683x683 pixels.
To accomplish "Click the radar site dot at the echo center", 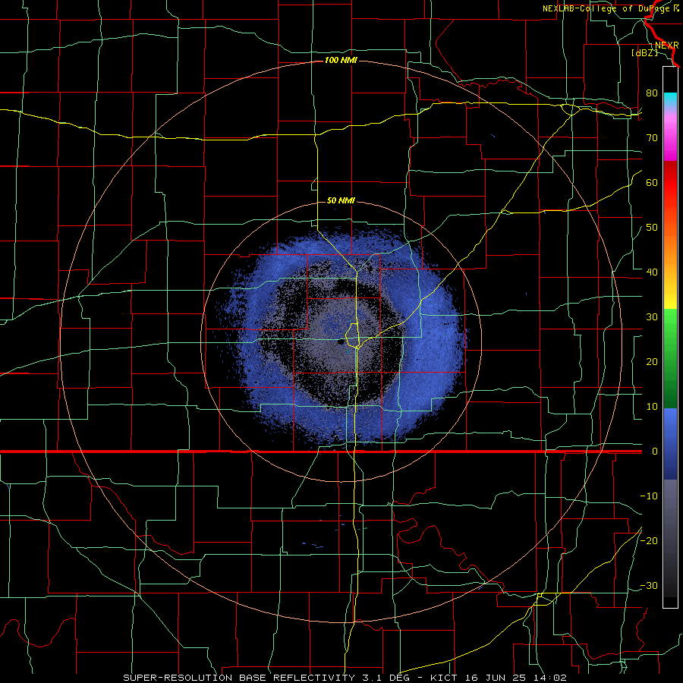I will point(341,342).
